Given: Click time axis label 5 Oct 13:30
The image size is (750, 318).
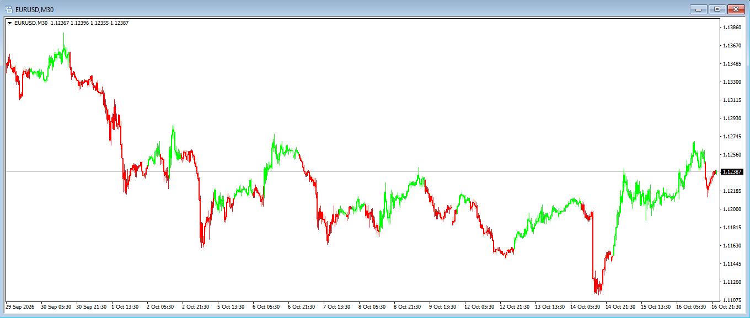Looking at the screenshot, I should pyautogui.click(x=232, y=306).
